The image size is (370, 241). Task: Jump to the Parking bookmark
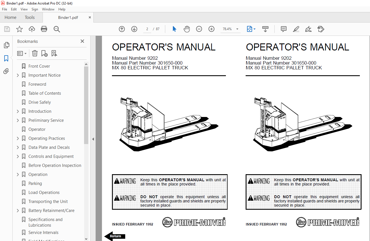pyautogui.click(x=35, y=183)
